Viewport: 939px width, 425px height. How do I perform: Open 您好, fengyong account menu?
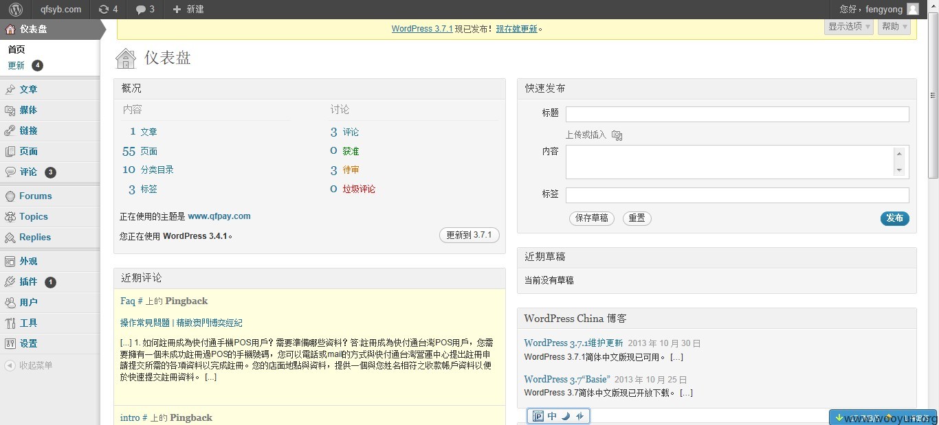click(x=871, y=10)
